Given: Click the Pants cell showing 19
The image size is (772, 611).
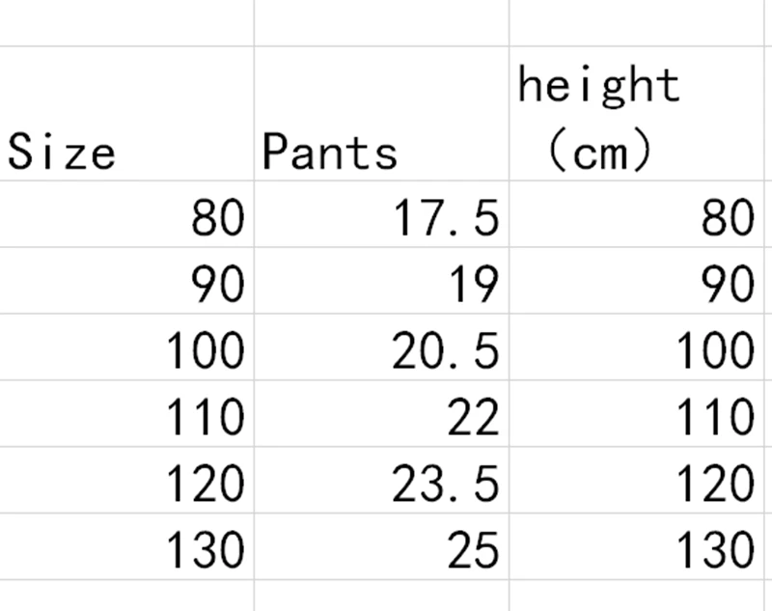Looking at the screenshot, I should [381, 281].
